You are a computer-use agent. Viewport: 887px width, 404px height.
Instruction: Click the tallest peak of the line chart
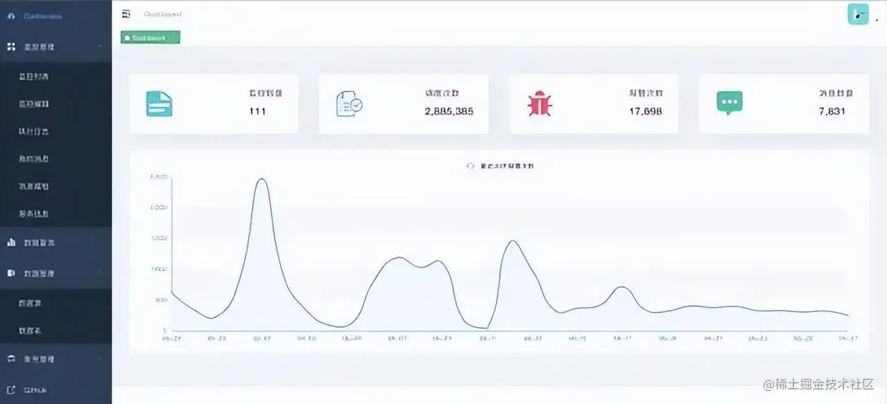point(261,179)
